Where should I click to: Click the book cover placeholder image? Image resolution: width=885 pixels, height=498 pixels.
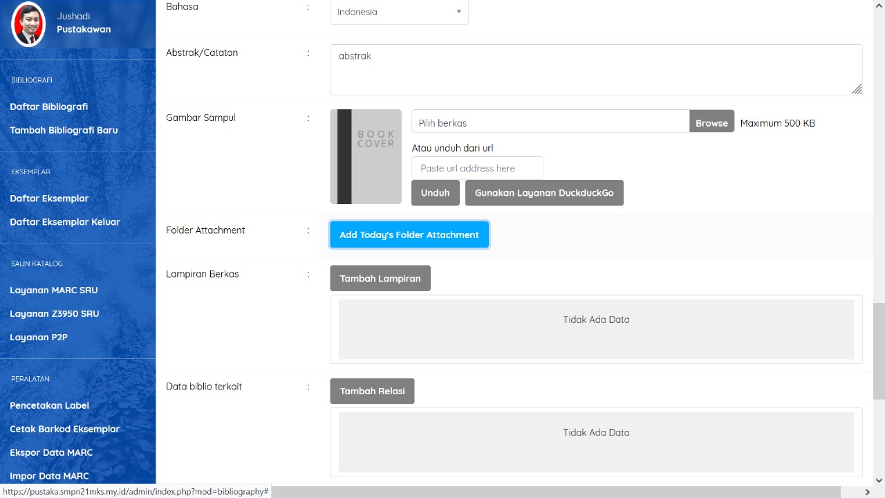coord(366,156)
